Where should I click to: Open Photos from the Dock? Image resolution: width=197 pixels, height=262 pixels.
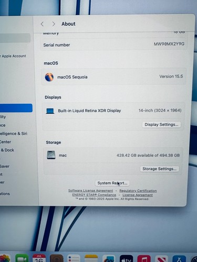coord(5,258)
